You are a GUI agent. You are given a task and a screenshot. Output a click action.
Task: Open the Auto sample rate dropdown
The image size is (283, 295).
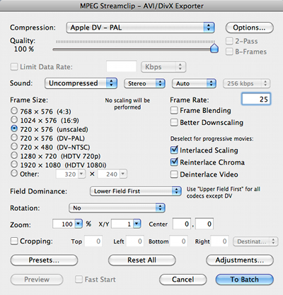(194, 83)
